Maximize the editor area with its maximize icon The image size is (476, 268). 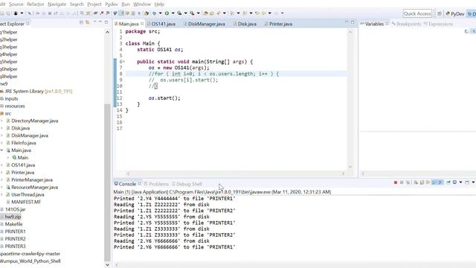coord(353,22)
